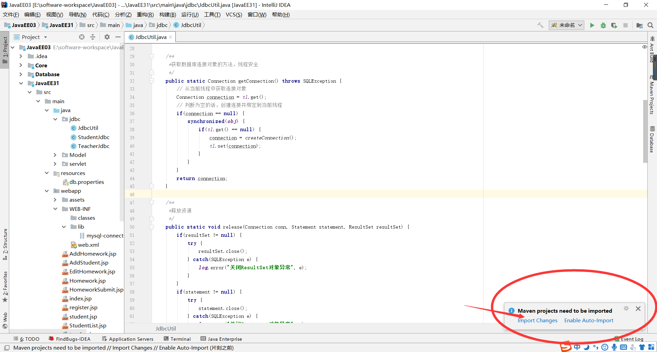Toggle fold marker at line 50 release method

(152, 227)
